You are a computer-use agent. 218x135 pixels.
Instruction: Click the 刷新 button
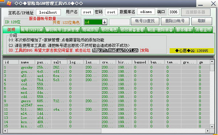[202, 21]
